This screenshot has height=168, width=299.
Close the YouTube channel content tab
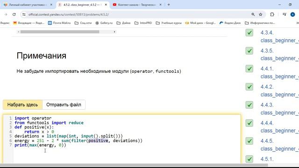pyautogui.click(x=160, y=5)
